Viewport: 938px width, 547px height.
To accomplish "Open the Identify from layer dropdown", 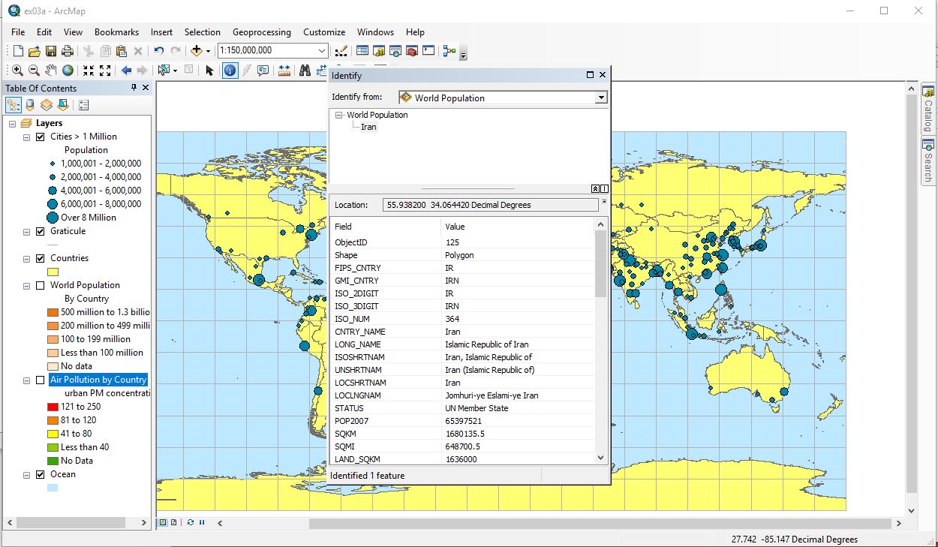I will (x=600, y=98).
